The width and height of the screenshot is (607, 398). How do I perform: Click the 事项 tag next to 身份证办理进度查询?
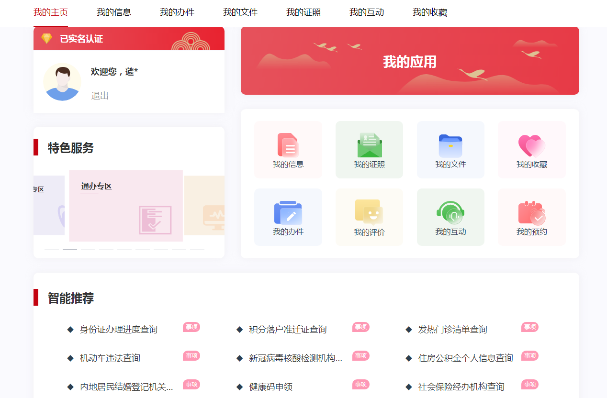coord(191,327)
